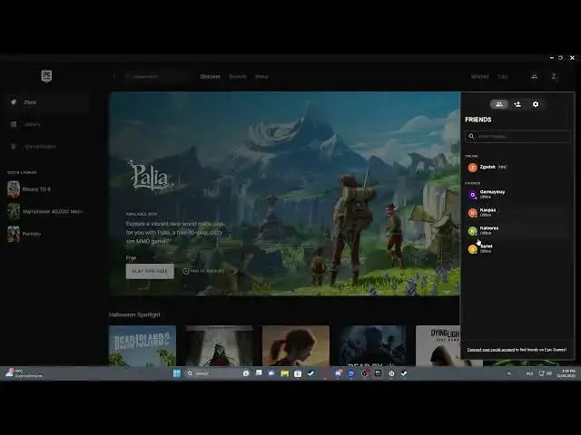Image resolution: width=581 pixels, height=435 pixels.
Task: Toggle the friends icon in header
Action: (x=535, y=76)
